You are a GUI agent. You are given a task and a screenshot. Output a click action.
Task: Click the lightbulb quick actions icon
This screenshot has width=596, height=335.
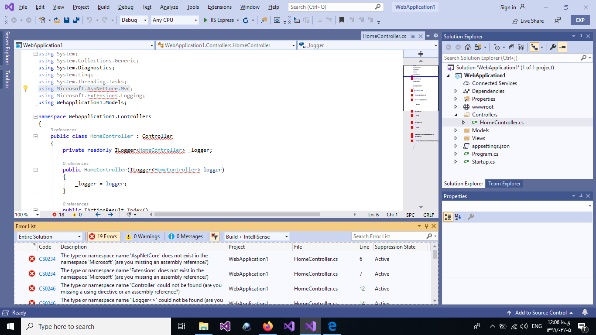25,89
